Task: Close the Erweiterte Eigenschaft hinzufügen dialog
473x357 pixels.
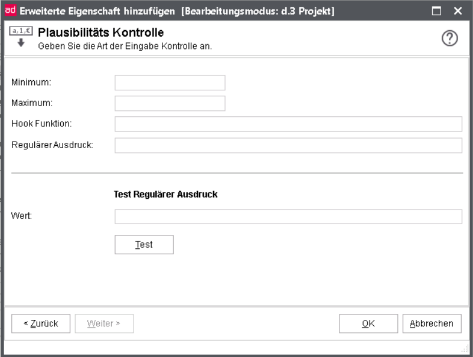Action: (458, 11)
